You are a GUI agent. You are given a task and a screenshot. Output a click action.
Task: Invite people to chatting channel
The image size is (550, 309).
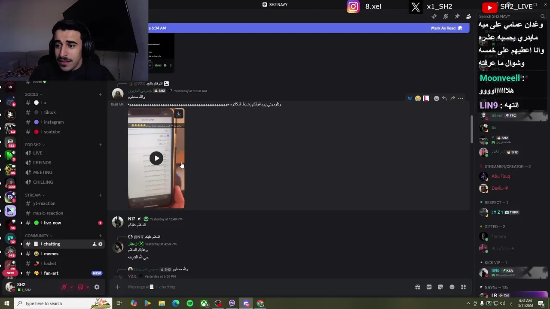[x=94, y=244]
